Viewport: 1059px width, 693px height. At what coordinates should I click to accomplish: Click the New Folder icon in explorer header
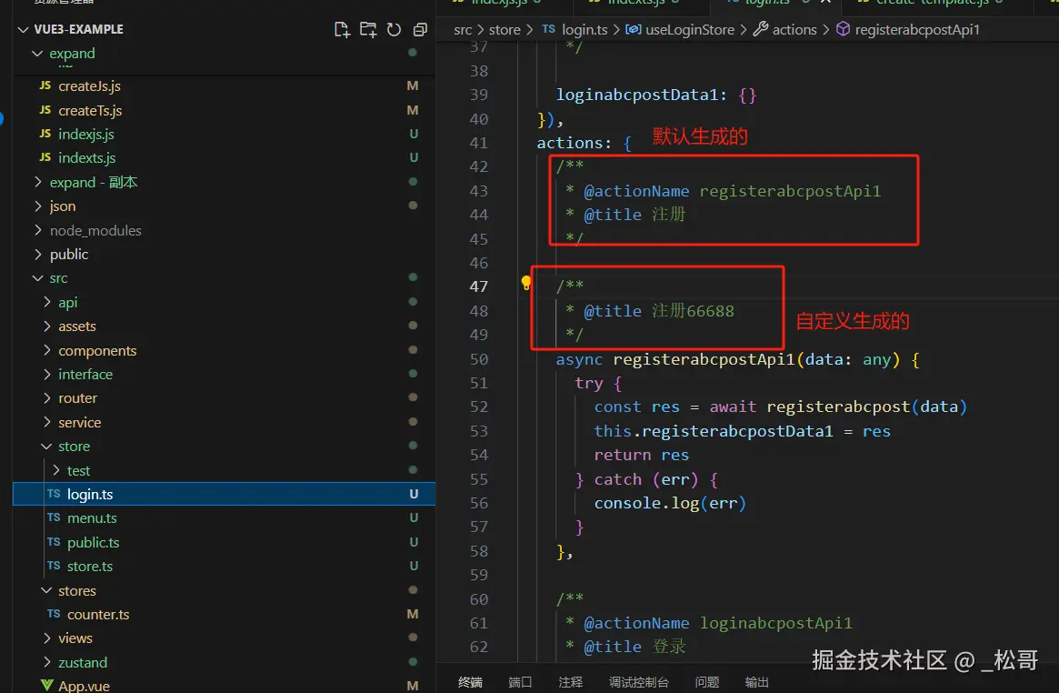click(x=367, y=30)
